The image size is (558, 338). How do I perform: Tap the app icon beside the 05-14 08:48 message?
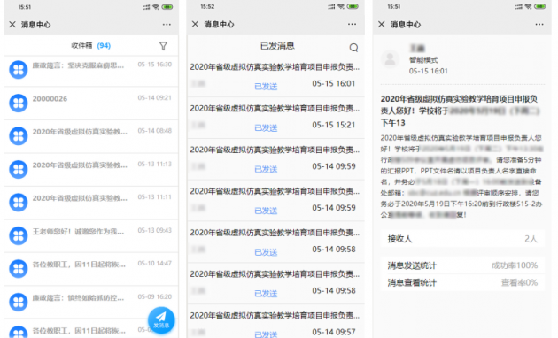coord(18,136)
